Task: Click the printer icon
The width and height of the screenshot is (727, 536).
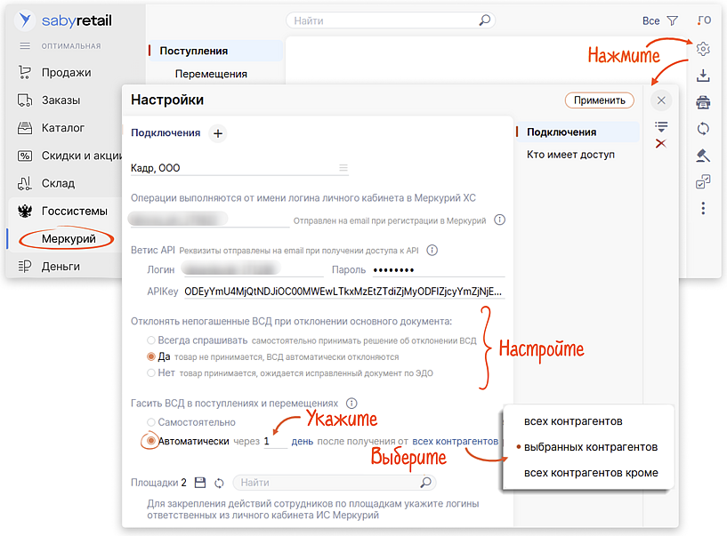Action: (x=703, y=101)
